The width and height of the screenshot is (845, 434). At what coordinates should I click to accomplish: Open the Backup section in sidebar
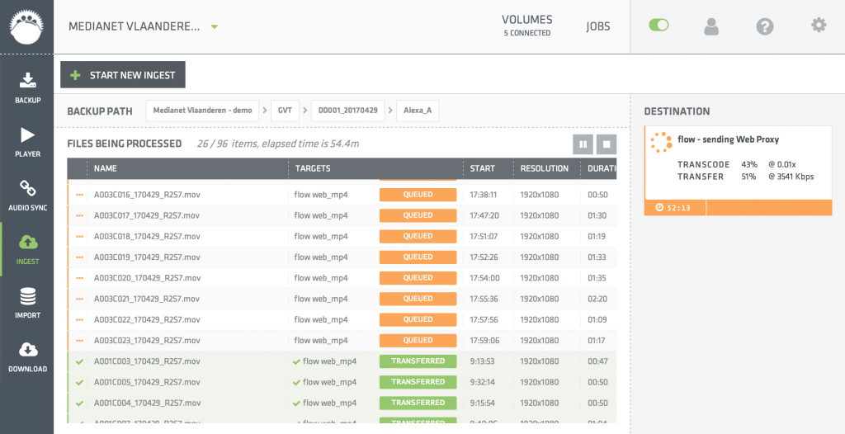pos(27,87)
